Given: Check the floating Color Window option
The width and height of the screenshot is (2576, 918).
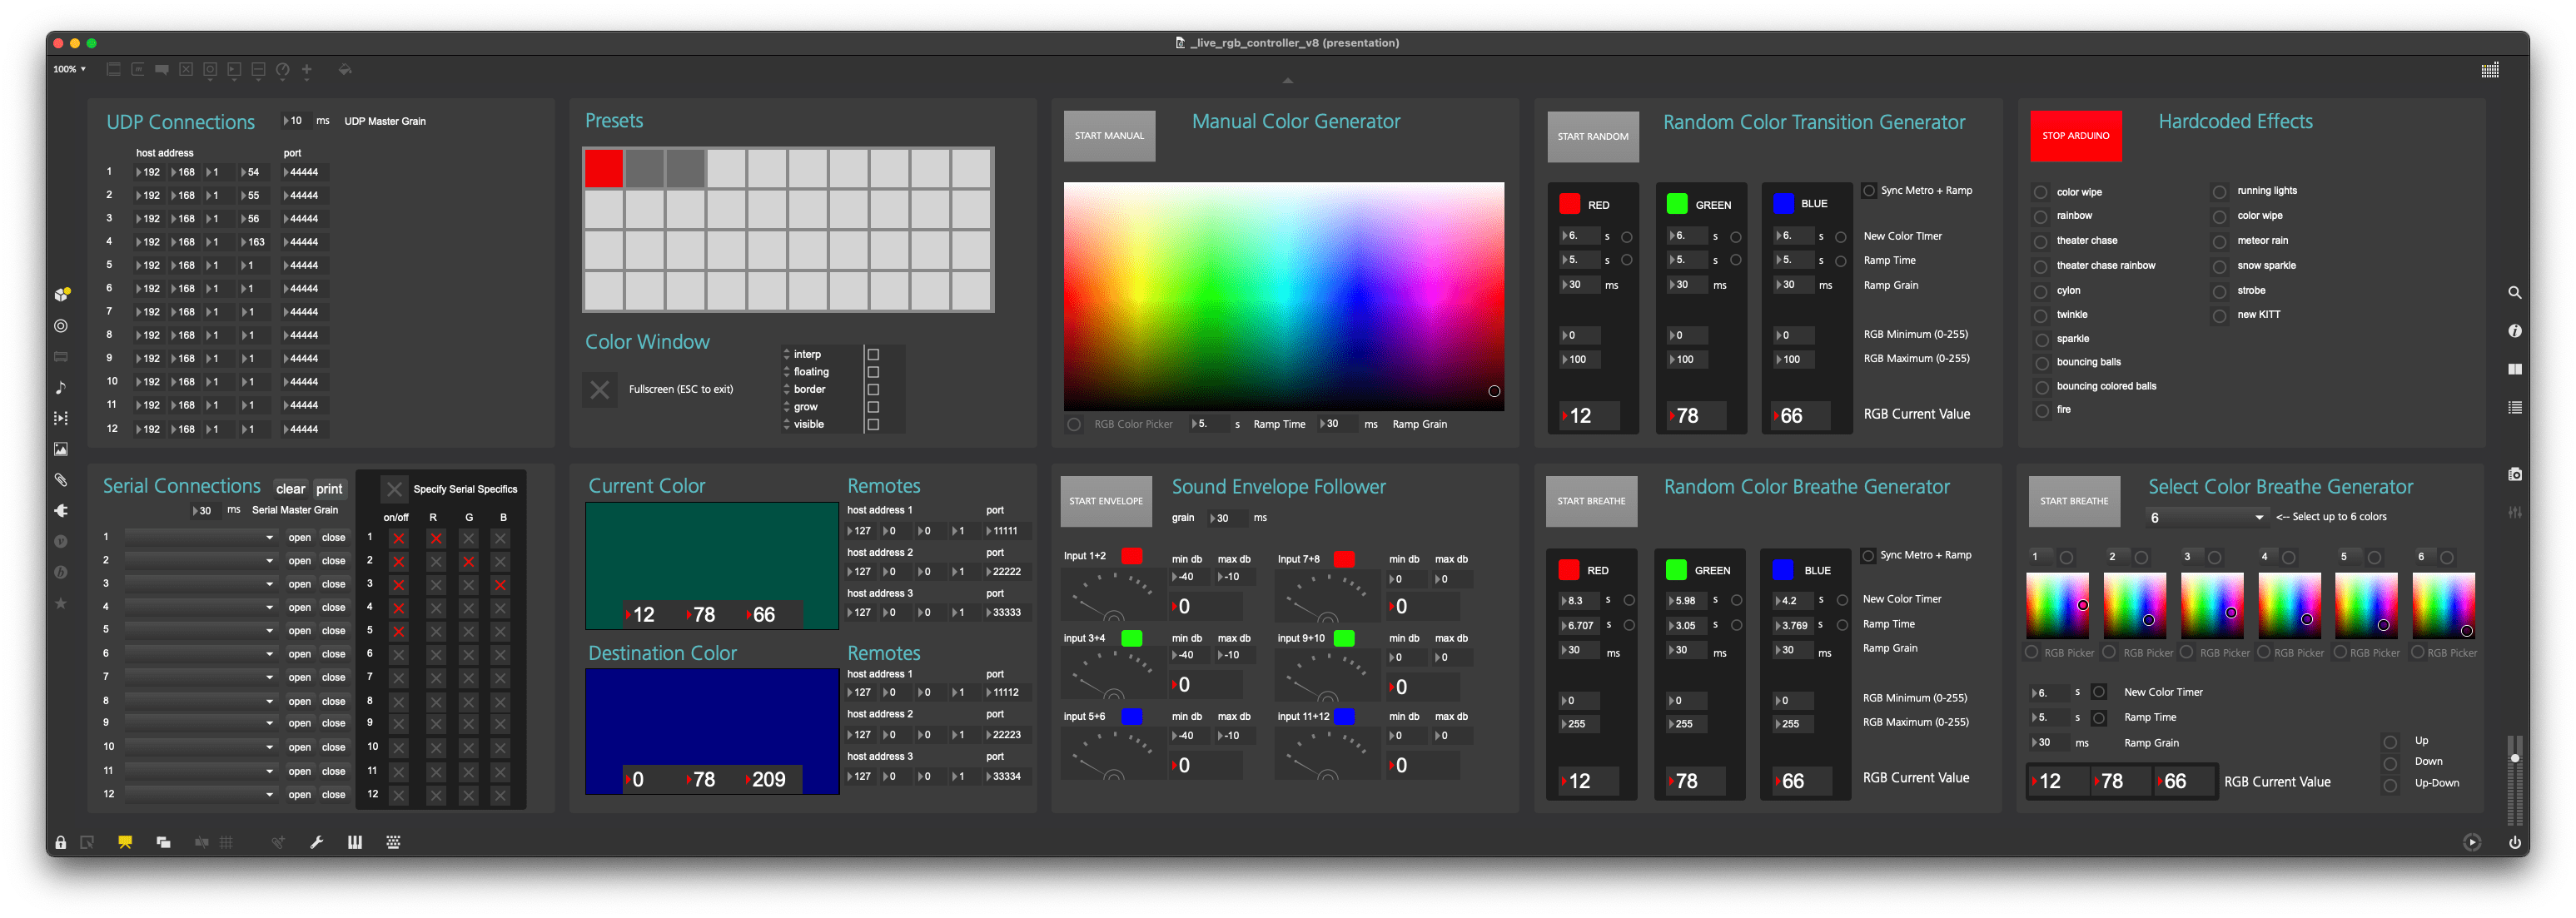Looking at the screenshot, I should click(873, 372).
